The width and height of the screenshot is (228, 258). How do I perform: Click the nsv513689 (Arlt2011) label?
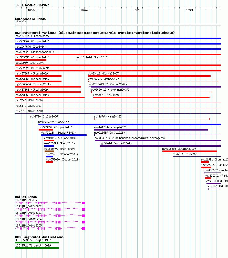110,133
